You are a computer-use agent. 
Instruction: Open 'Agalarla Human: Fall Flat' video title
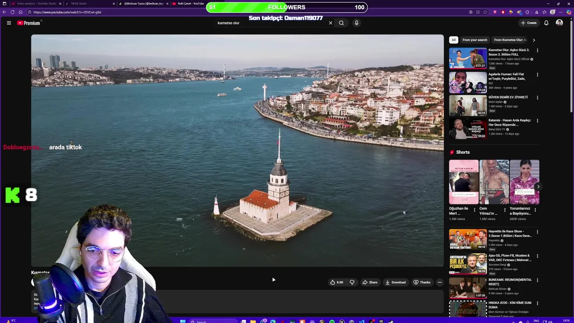pos(507,76)
